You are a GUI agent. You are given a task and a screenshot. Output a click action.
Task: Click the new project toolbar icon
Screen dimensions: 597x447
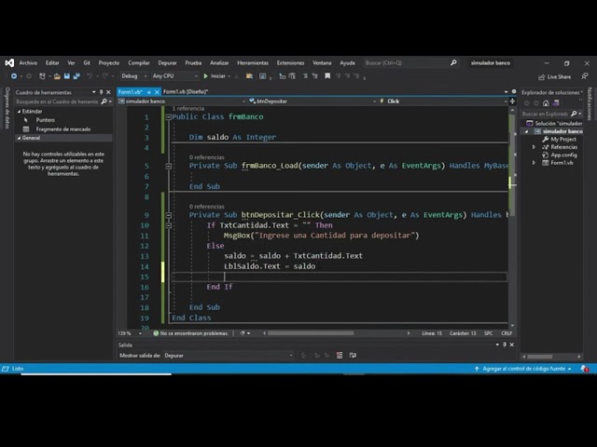(42, 76)
